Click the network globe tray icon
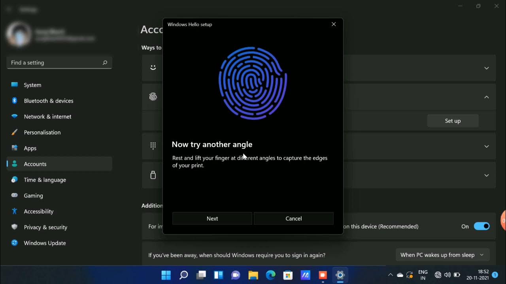This screenshot has height=284, width=506. tap(438, 275)
